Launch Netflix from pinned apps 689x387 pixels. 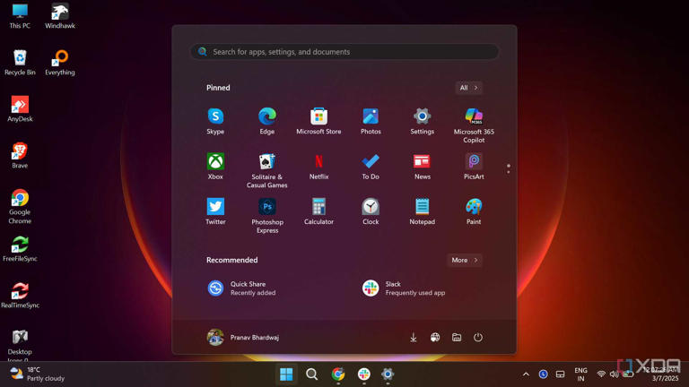point(318,167)
